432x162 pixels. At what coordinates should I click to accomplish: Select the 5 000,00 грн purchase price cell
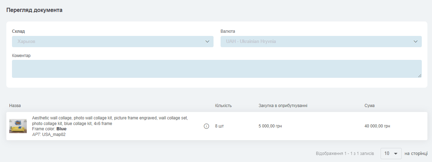coord(270,126)
